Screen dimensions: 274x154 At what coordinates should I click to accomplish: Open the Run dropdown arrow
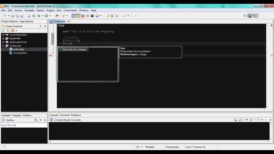tap(50, 16)
